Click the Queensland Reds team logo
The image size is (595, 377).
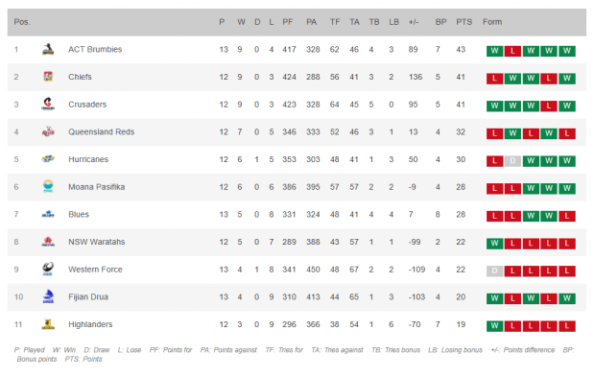tap(48, 131)
